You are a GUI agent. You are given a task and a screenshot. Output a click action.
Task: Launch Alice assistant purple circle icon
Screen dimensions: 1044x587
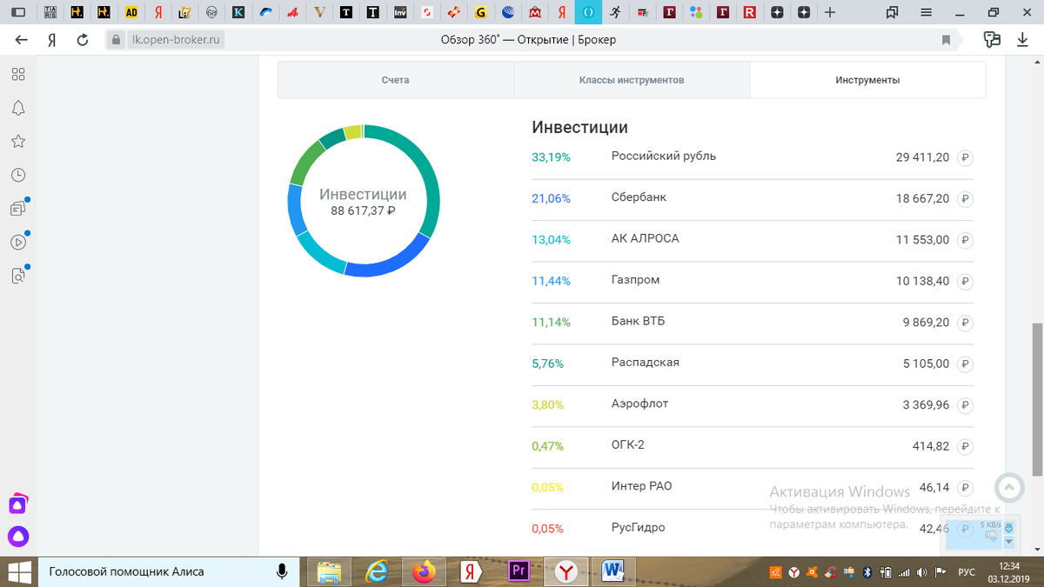[18, 537]
